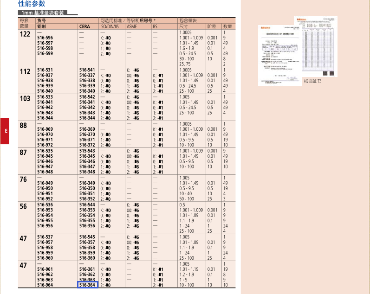Click the ASME column header
Viewport: 370px width, 294px height.
coord(132,26)
